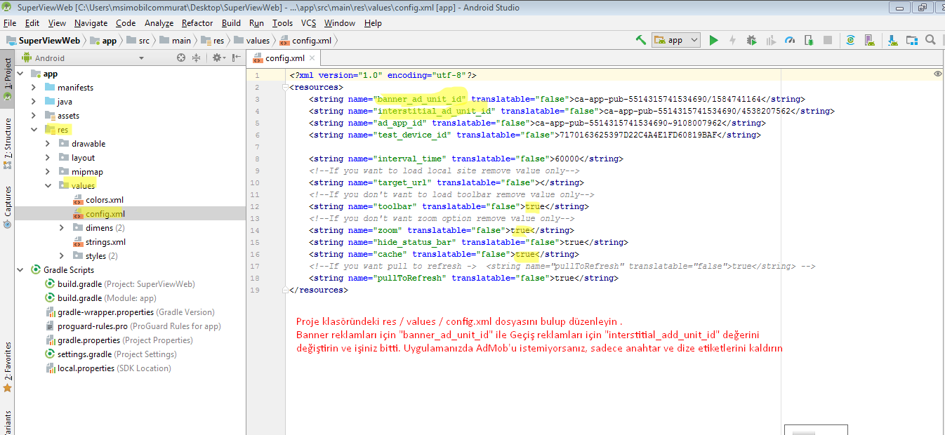Click Collapse All icon in Project panel
This screenshot has width=945, height=435.
point(196,58)
